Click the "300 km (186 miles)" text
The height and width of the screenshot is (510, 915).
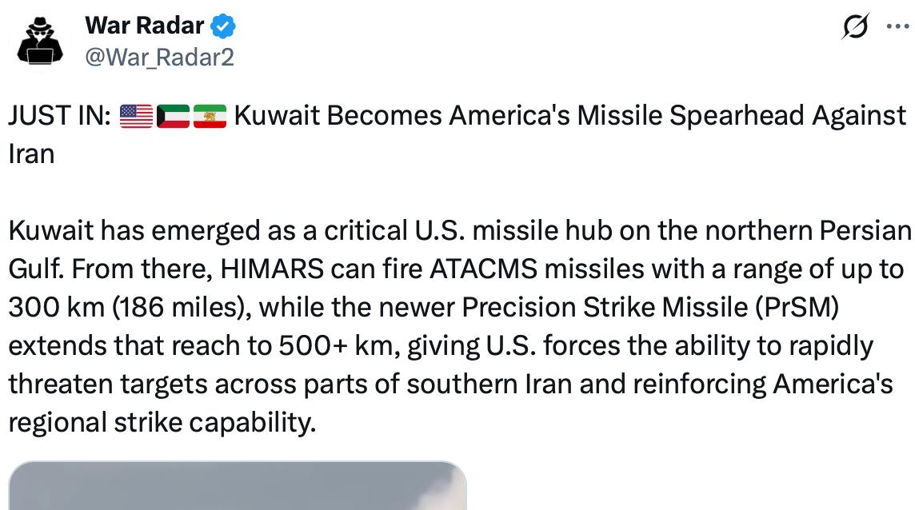pyautogui.click(x=126, y=308)
